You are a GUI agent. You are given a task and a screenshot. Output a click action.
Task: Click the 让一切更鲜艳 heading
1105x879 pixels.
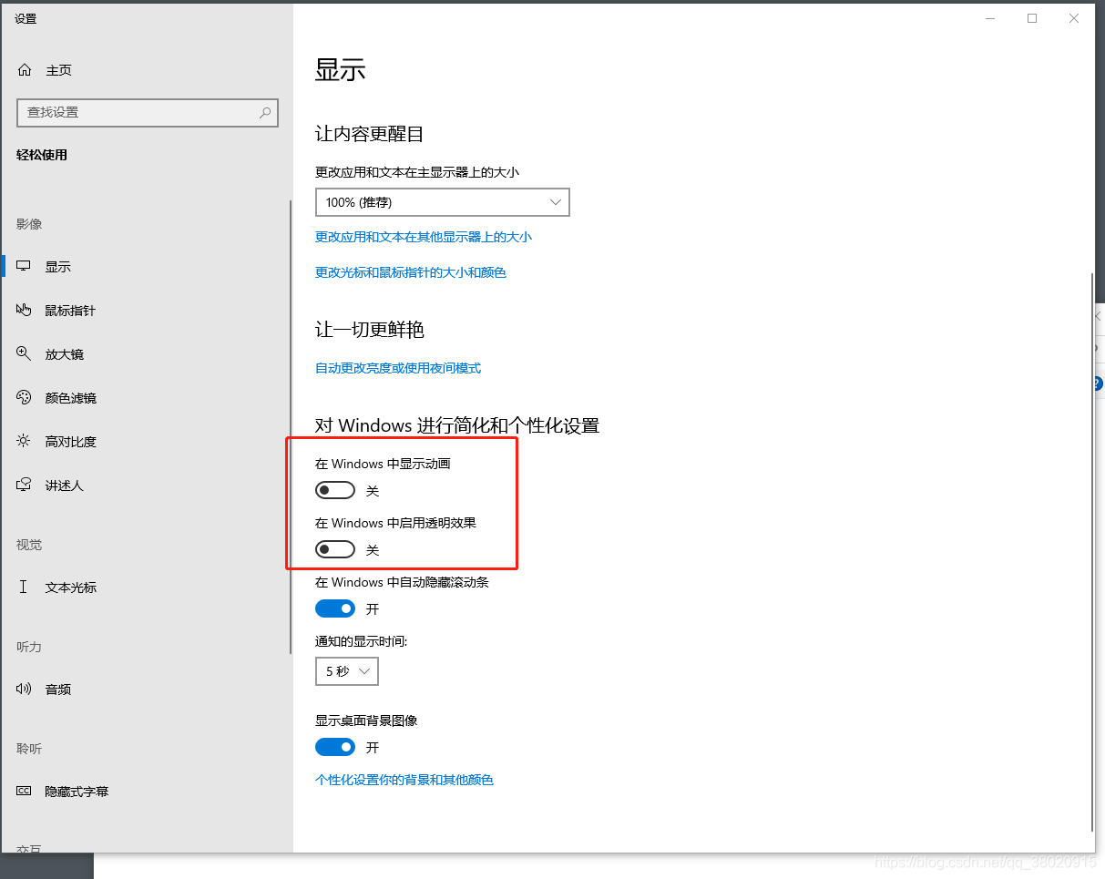(370, 330)
